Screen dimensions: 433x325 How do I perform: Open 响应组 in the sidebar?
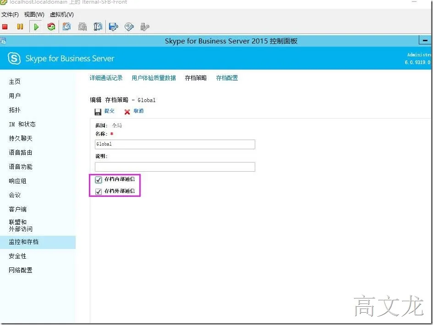17,181
